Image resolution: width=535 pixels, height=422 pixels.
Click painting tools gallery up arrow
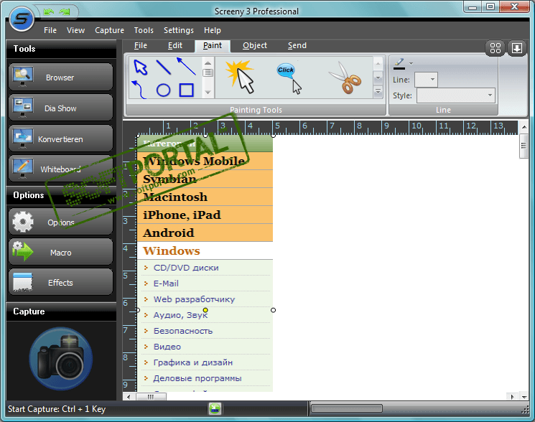point(378,64)
